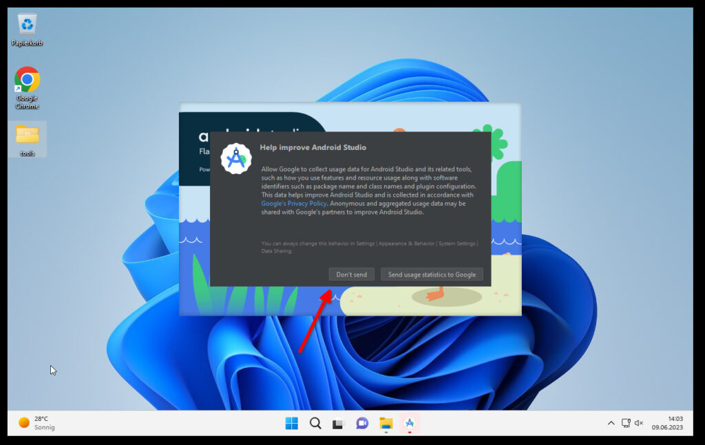Open the clock showing 14:03 09.06.2023
Image resolution: width=705 pixels, height=445 pixels.
tap(667, 423)
